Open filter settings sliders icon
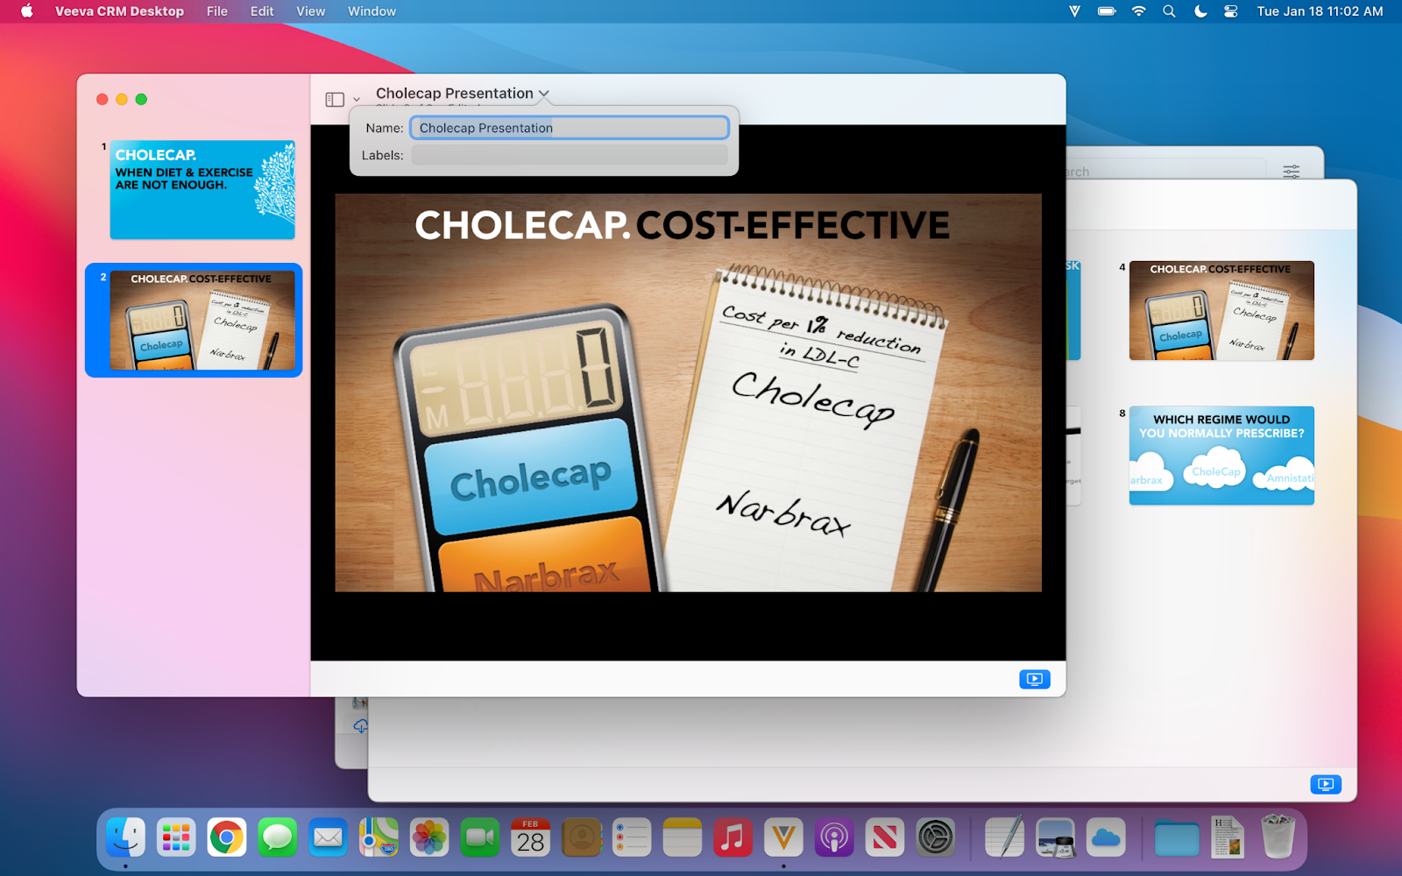Image resolution: width=1402 pixels, height=876 pixels. pos(1291,171)
